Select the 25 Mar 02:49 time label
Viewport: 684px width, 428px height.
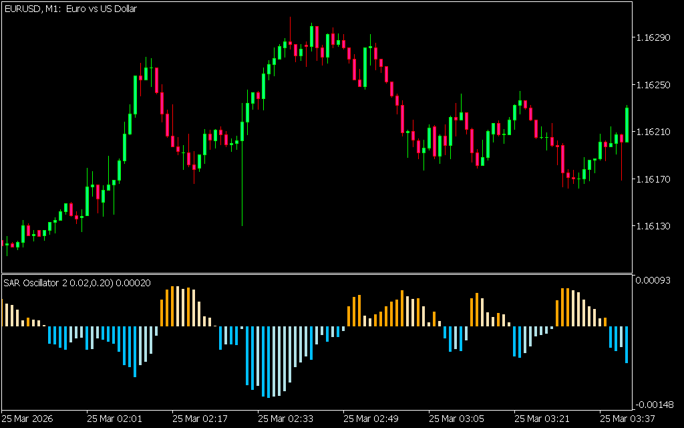371,419
